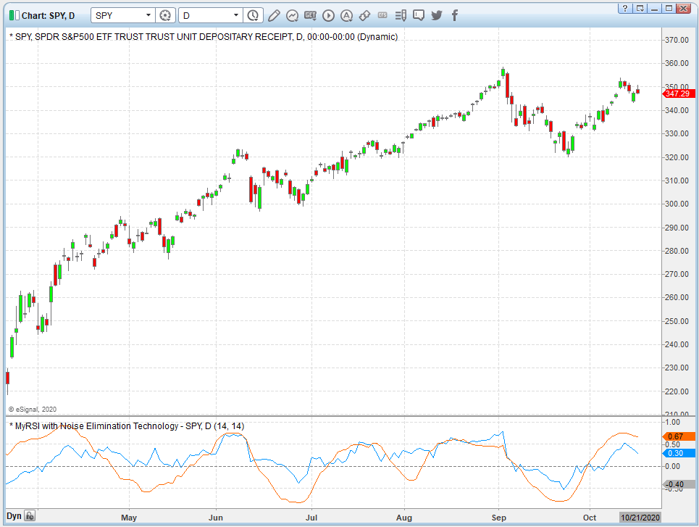Open the edit list pencil icon
The width and height of the screenshot is (699, 527).
[x=401, y=16]
